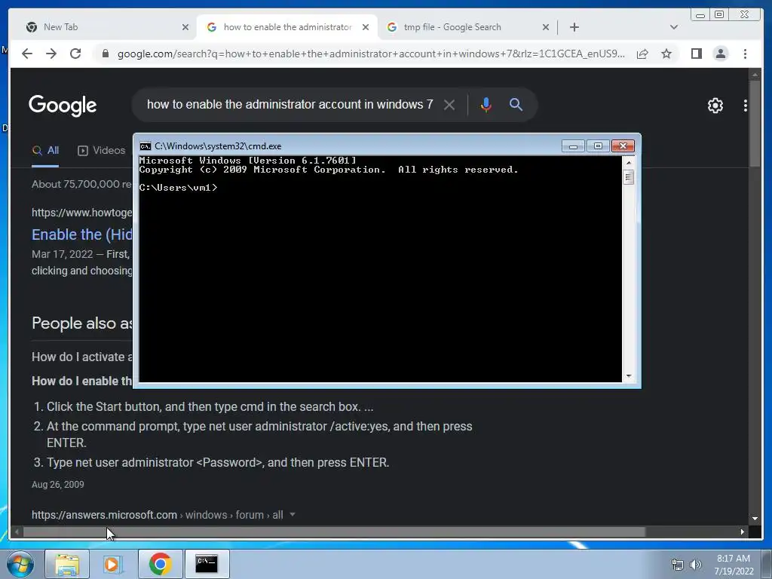Screen dimensions: 772x579
Task: Go to Google homepage logo
Action: [63, 106]
